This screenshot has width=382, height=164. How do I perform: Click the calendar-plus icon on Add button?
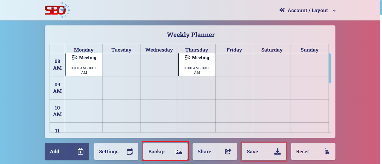[80, 151]
